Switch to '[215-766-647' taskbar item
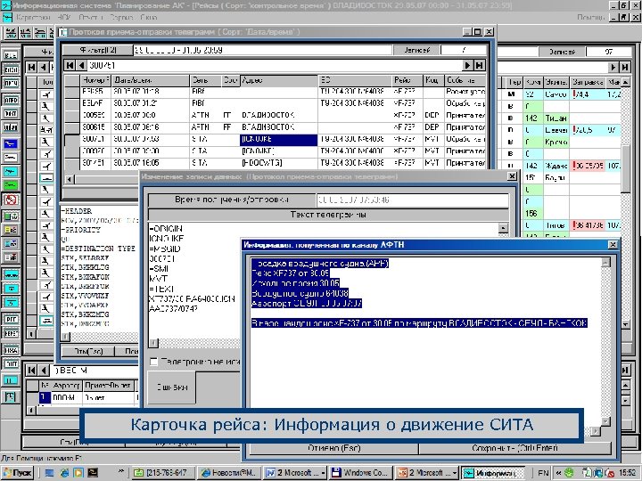 point(162,473)
